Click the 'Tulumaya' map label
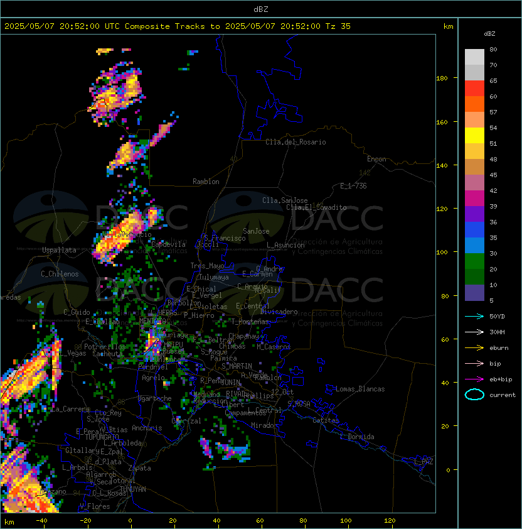Image resolution: width=522 pixels, height=529 pixels. tap(214, 277)
